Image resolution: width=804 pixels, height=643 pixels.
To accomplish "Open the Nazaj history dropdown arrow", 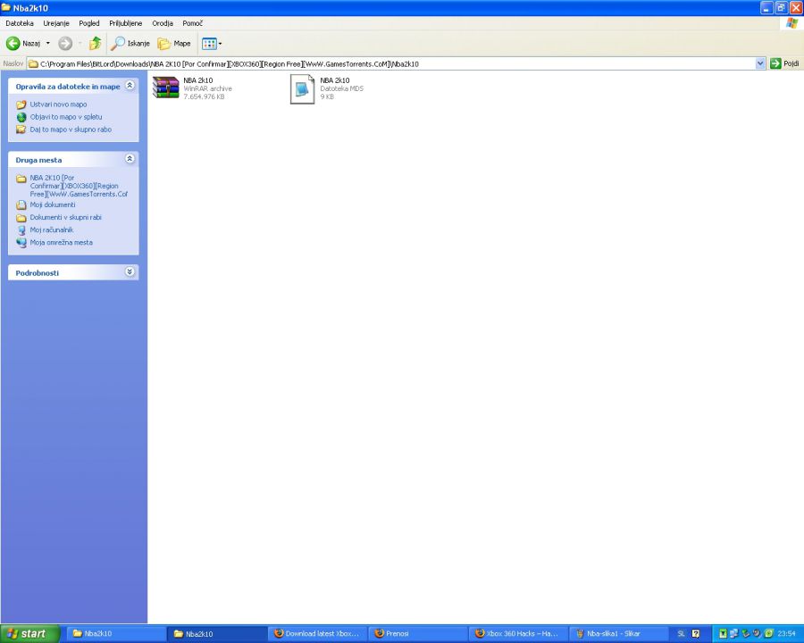I will (48, 44).
